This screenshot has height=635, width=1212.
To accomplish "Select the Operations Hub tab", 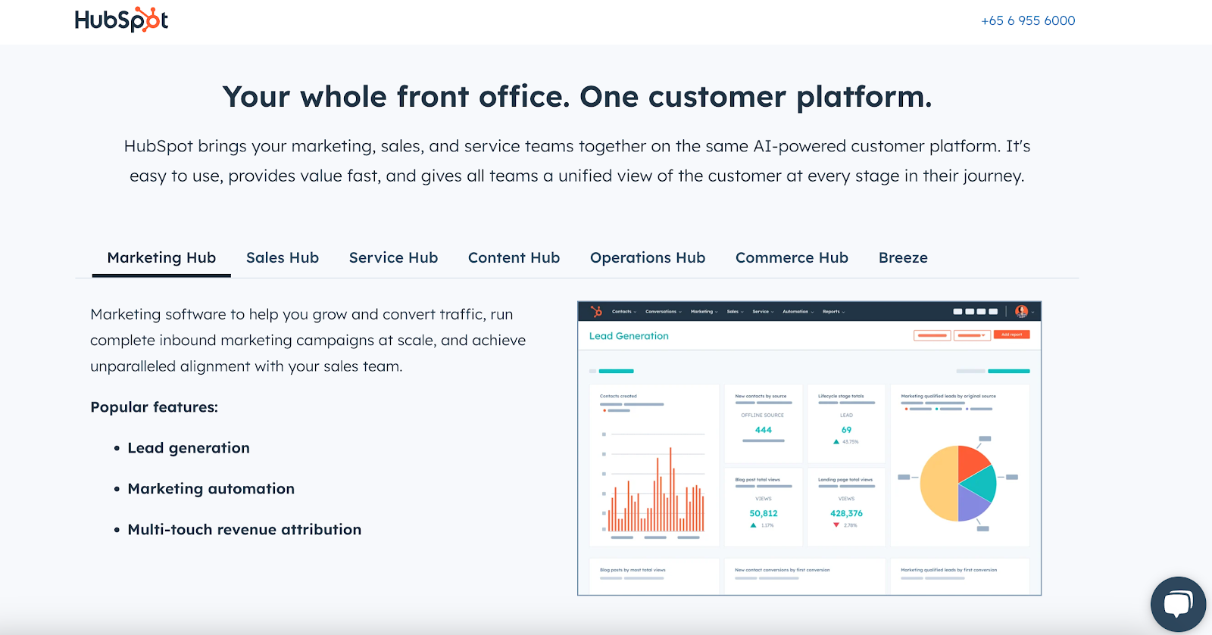I will click(x=648, y=258).
